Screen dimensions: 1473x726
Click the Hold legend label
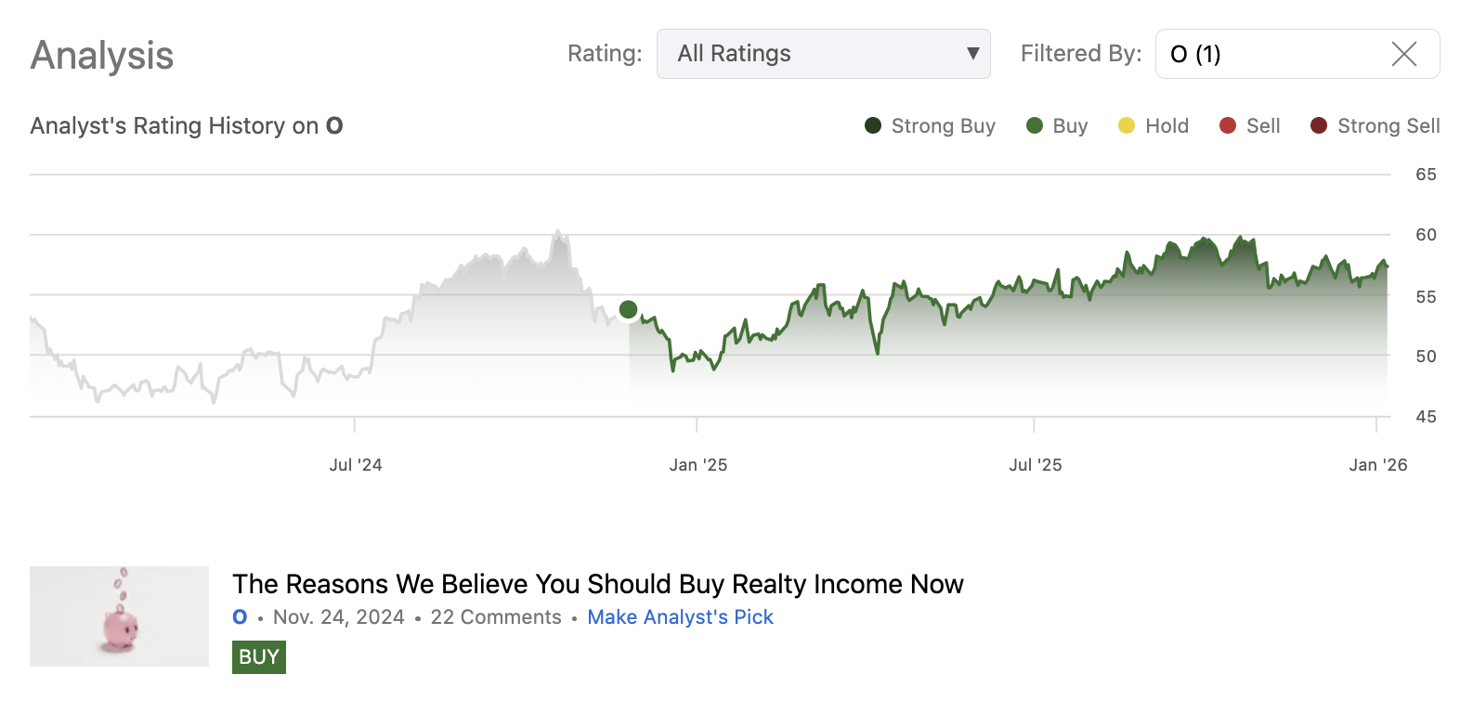click(x=1167, y=126)
